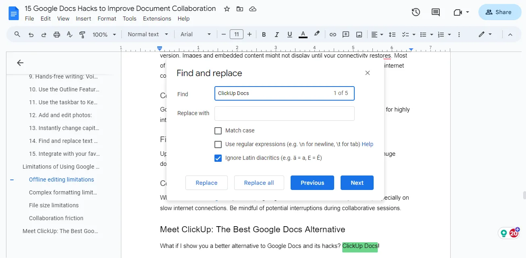The height and width of the screenshot is (258, 526).
Task: Open the text color picker
Action: tap(303, 34)
